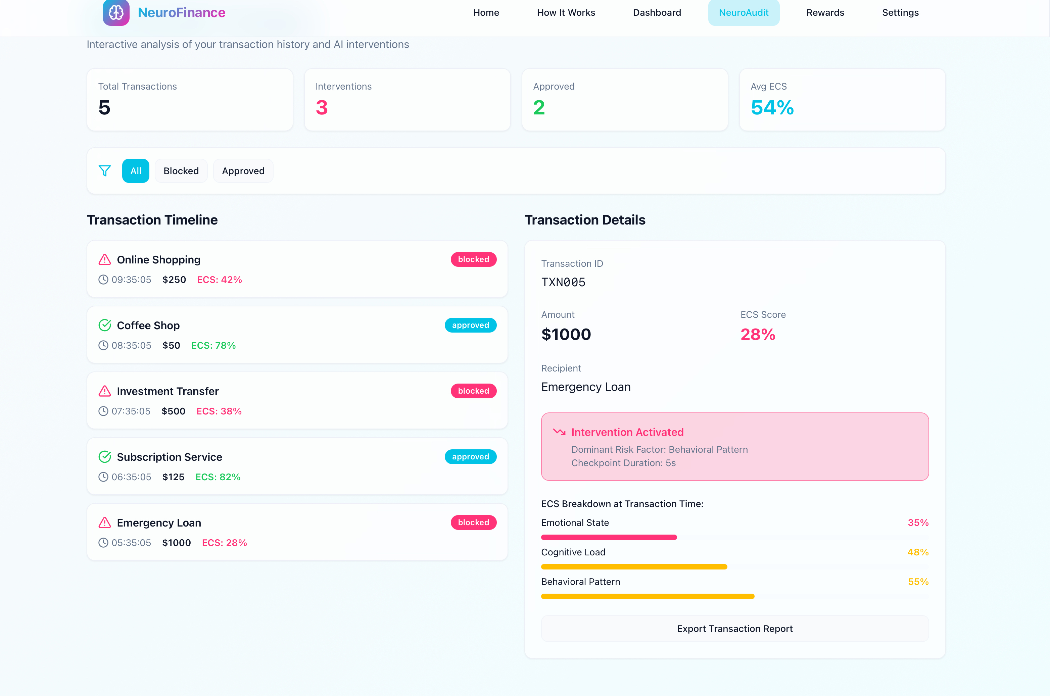1050x696 pixels.
Task: Click Export Transaction Report button
Action: [734, 629]
